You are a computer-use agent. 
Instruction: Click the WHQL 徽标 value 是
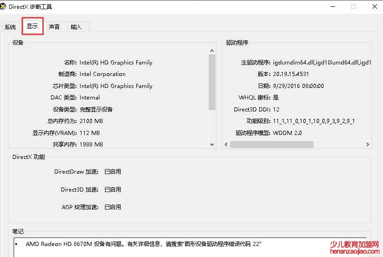[x=276, y=98]
